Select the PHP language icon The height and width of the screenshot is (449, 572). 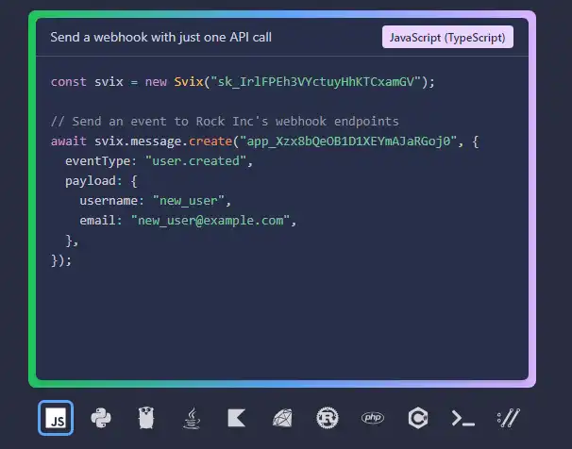[373, 418]
